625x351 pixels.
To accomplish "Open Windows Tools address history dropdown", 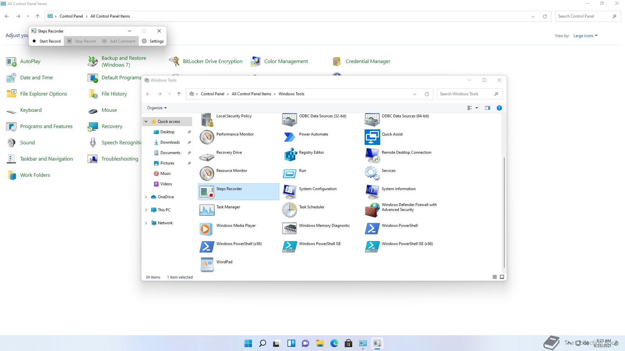I will pyautogui.click(x=415, y=94).
